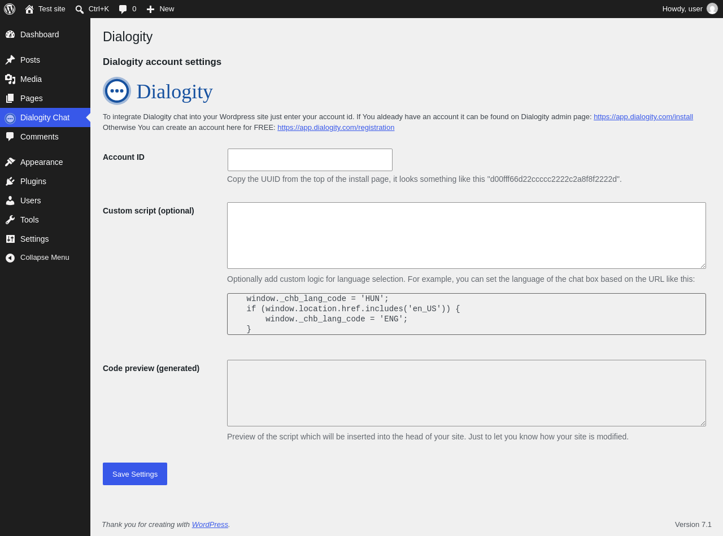Viewport: 723px width, 536px height.
Task: Focus the Account ID input field
Action: coord(310,160)
